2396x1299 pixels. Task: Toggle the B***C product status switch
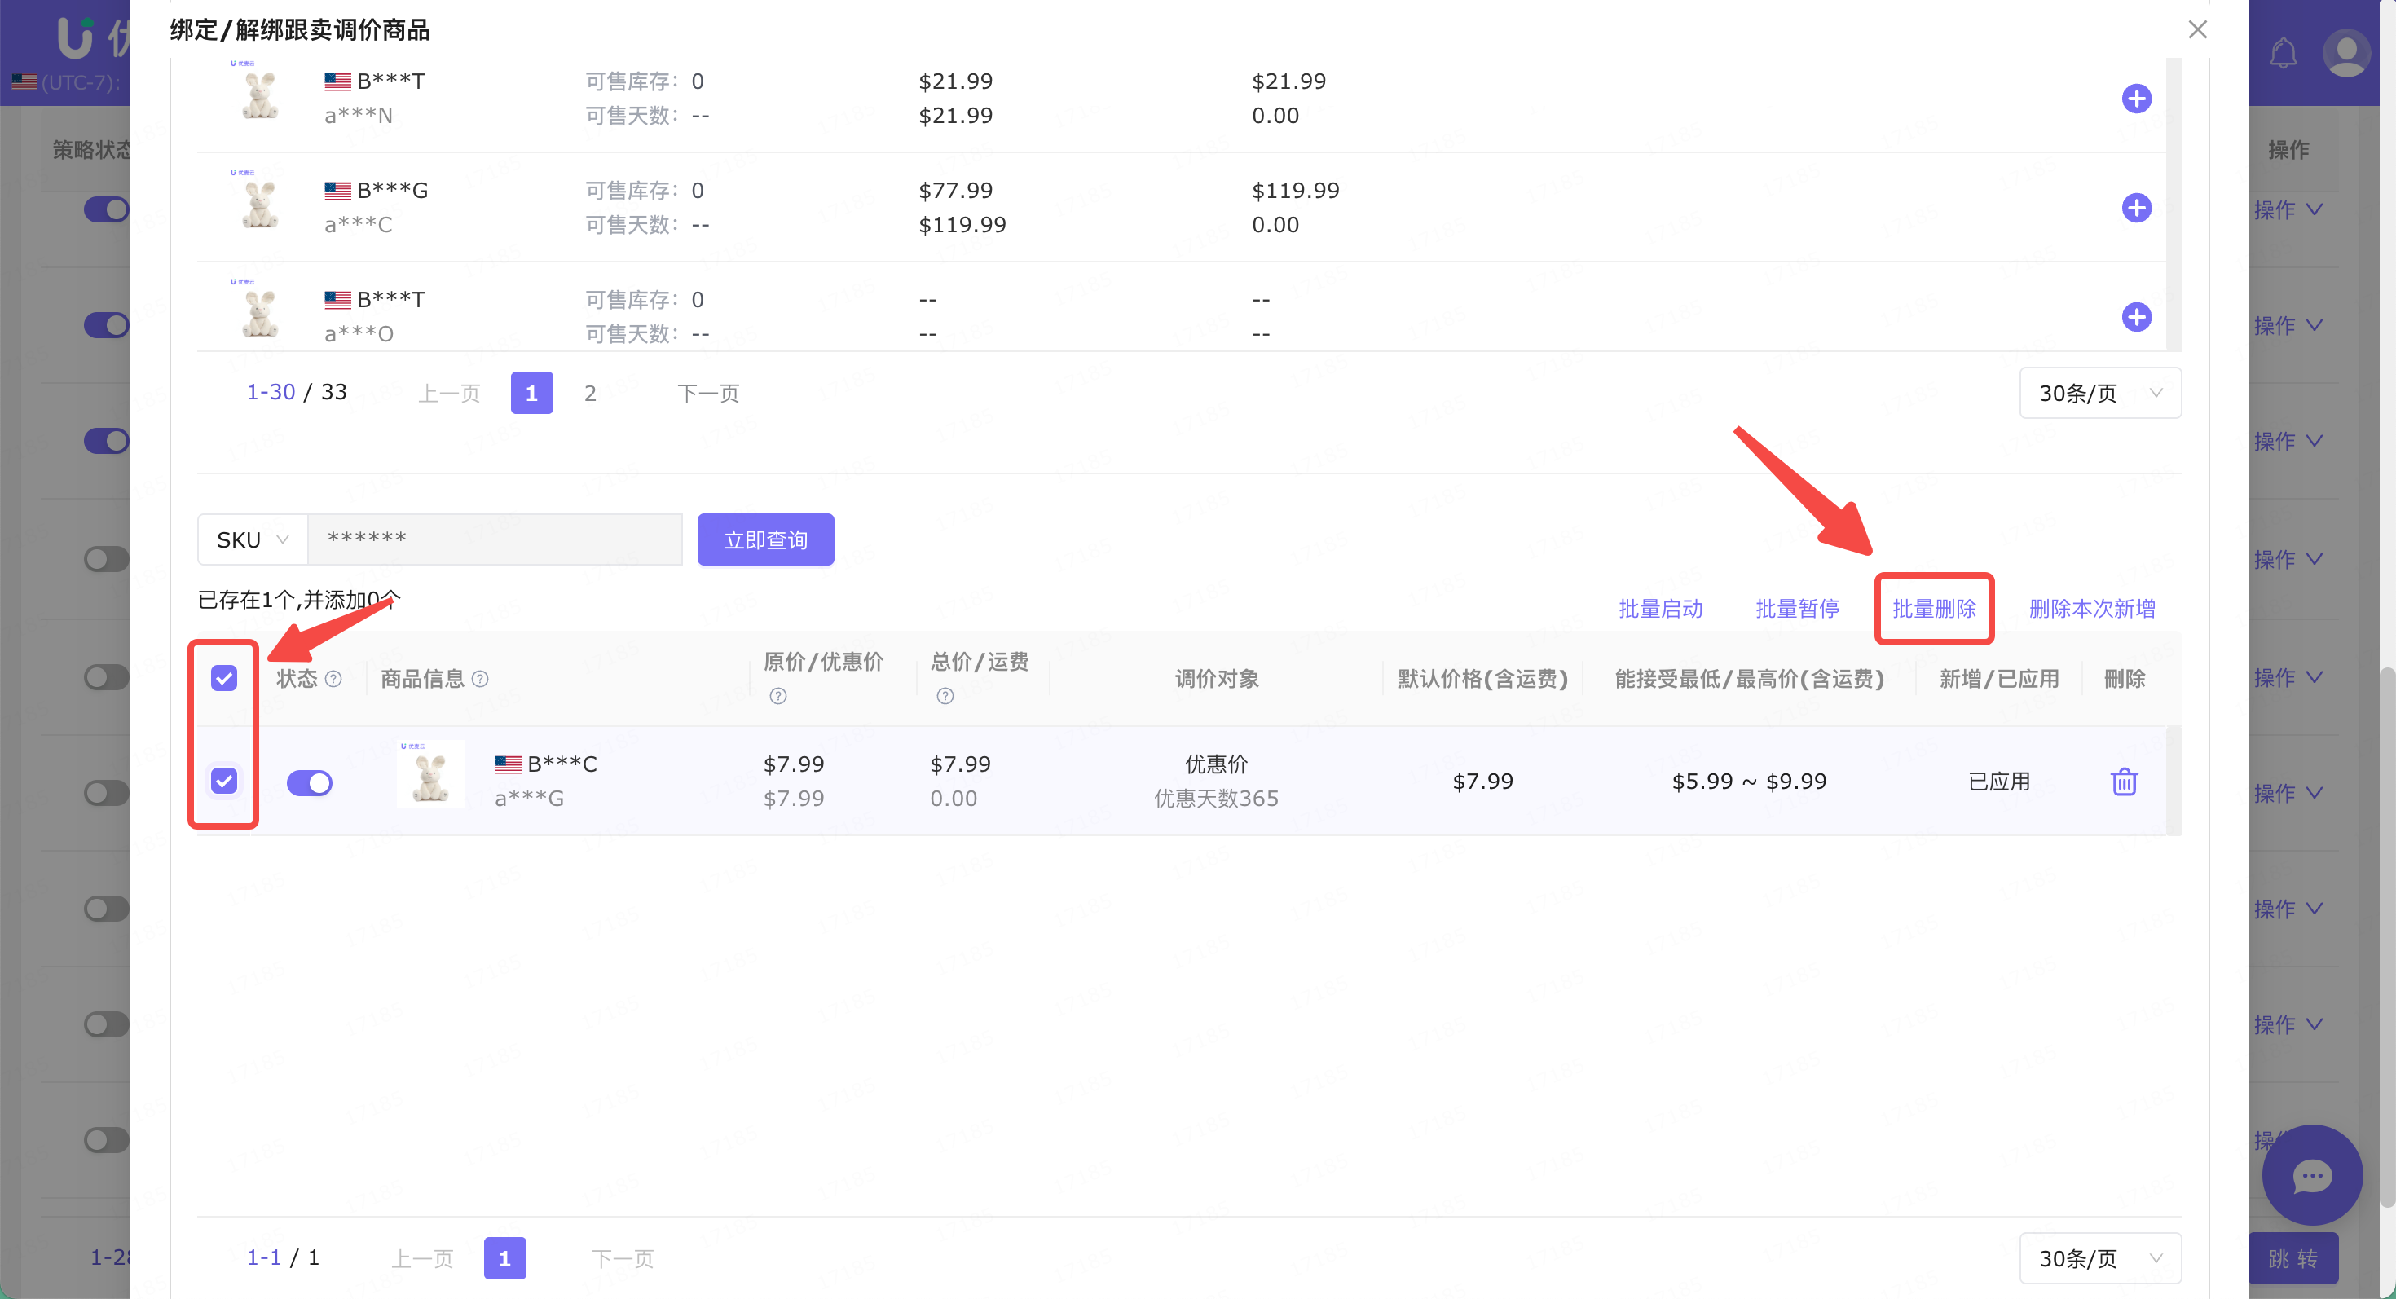pos(310,782)
